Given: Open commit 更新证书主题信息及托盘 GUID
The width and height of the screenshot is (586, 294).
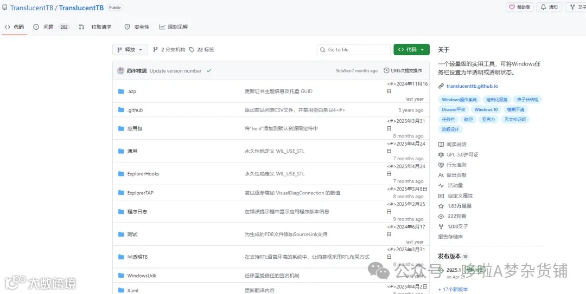Looking at the screenshot, I should pyautogui.click(x=278, y=92).
